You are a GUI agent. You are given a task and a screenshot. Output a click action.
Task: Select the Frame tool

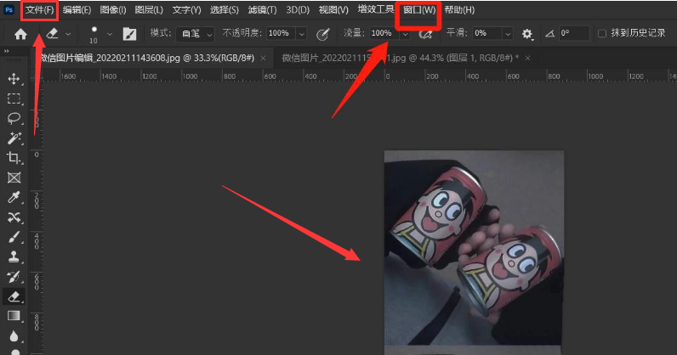coord(14,177)
